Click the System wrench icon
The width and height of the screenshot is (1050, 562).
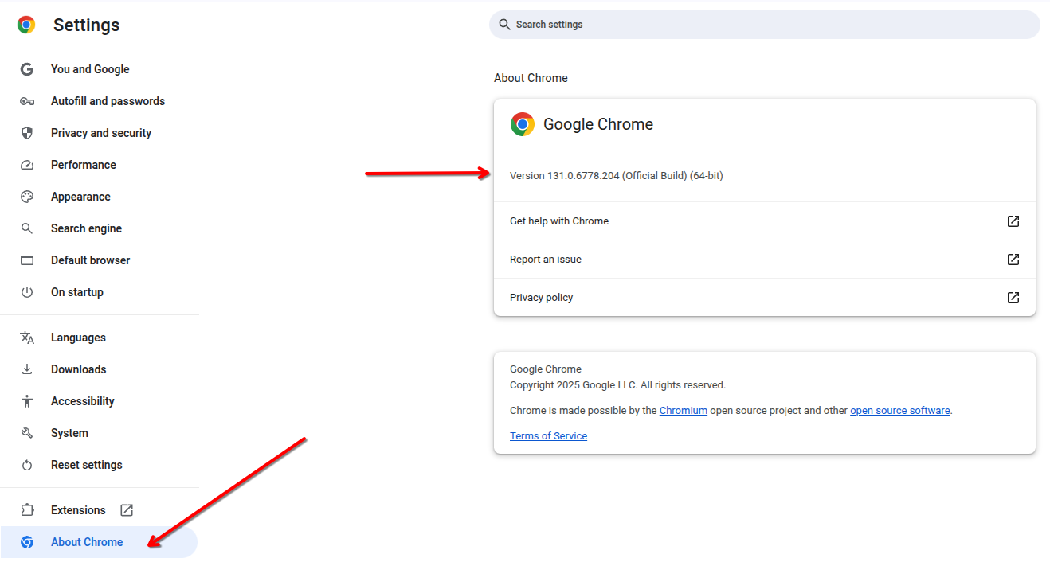click(26, 433)
